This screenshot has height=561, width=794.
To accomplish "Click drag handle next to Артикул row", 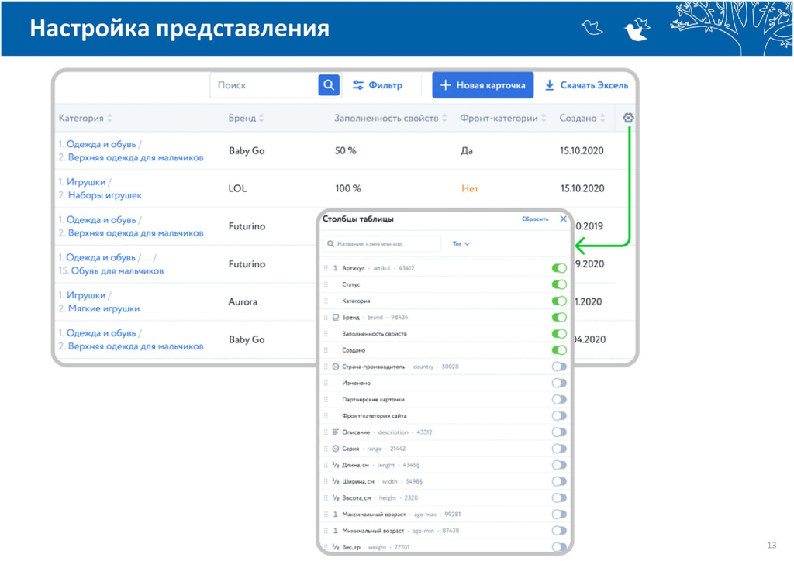I will [326, 268].
